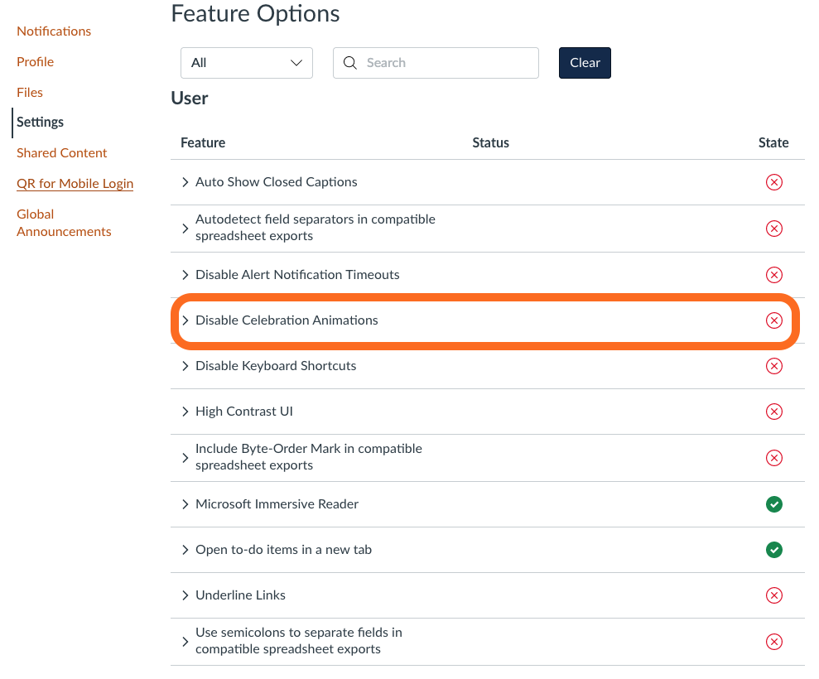Click the Clear button
Viewport: 819px width, 679px height.
585,63
